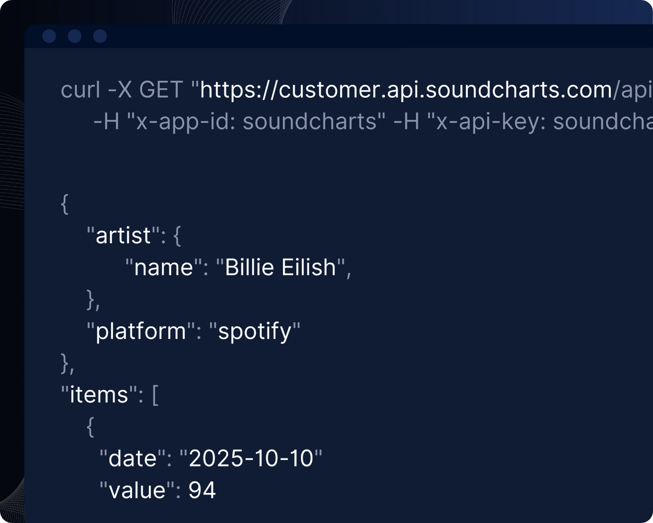Select the "items" JSON key
The width and height of the screenshot is (653, 523).
pyautogui.click(x=99, y=395)
